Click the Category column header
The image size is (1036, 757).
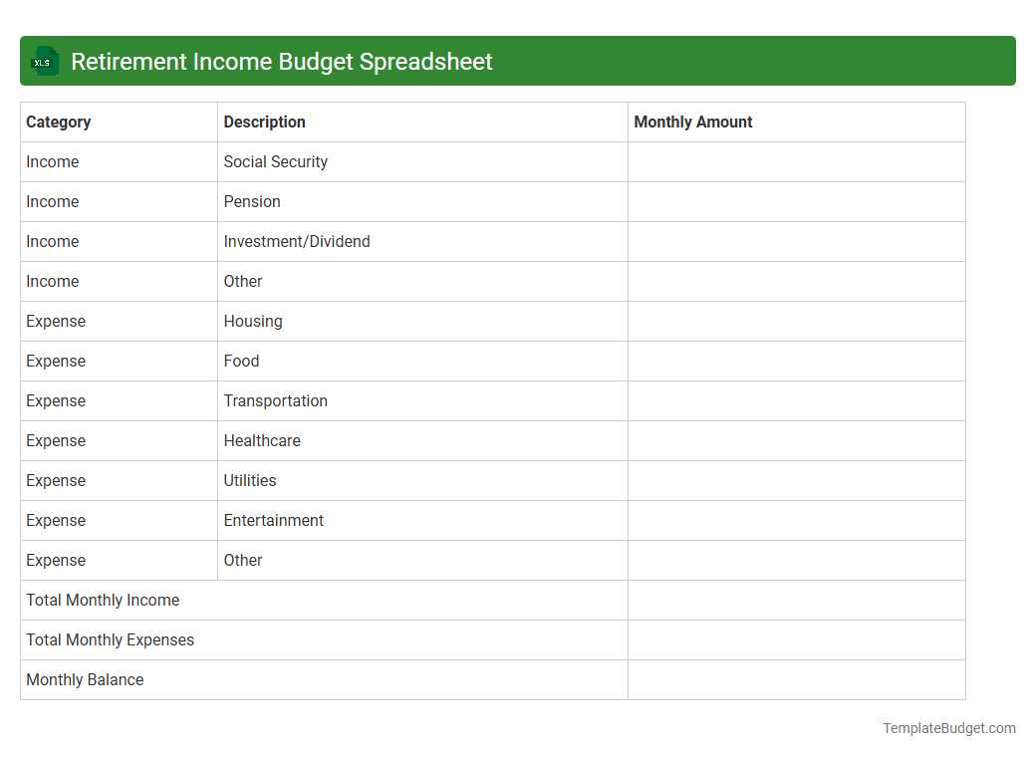tap(59, 122)
